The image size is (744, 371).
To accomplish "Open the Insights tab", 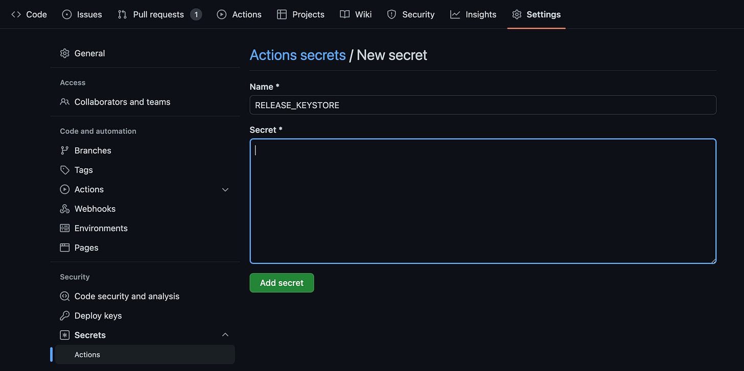I will point(473,14).
